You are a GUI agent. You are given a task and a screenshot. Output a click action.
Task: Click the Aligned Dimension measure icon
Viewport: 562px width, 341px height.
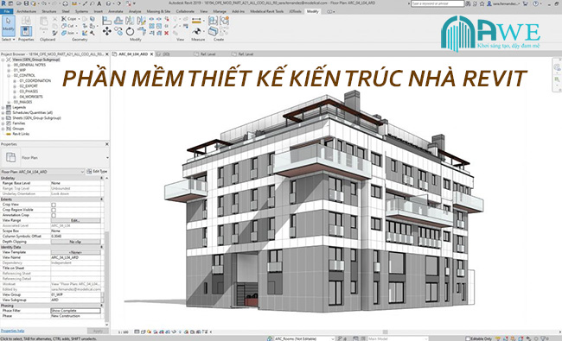tap(196, 21)
